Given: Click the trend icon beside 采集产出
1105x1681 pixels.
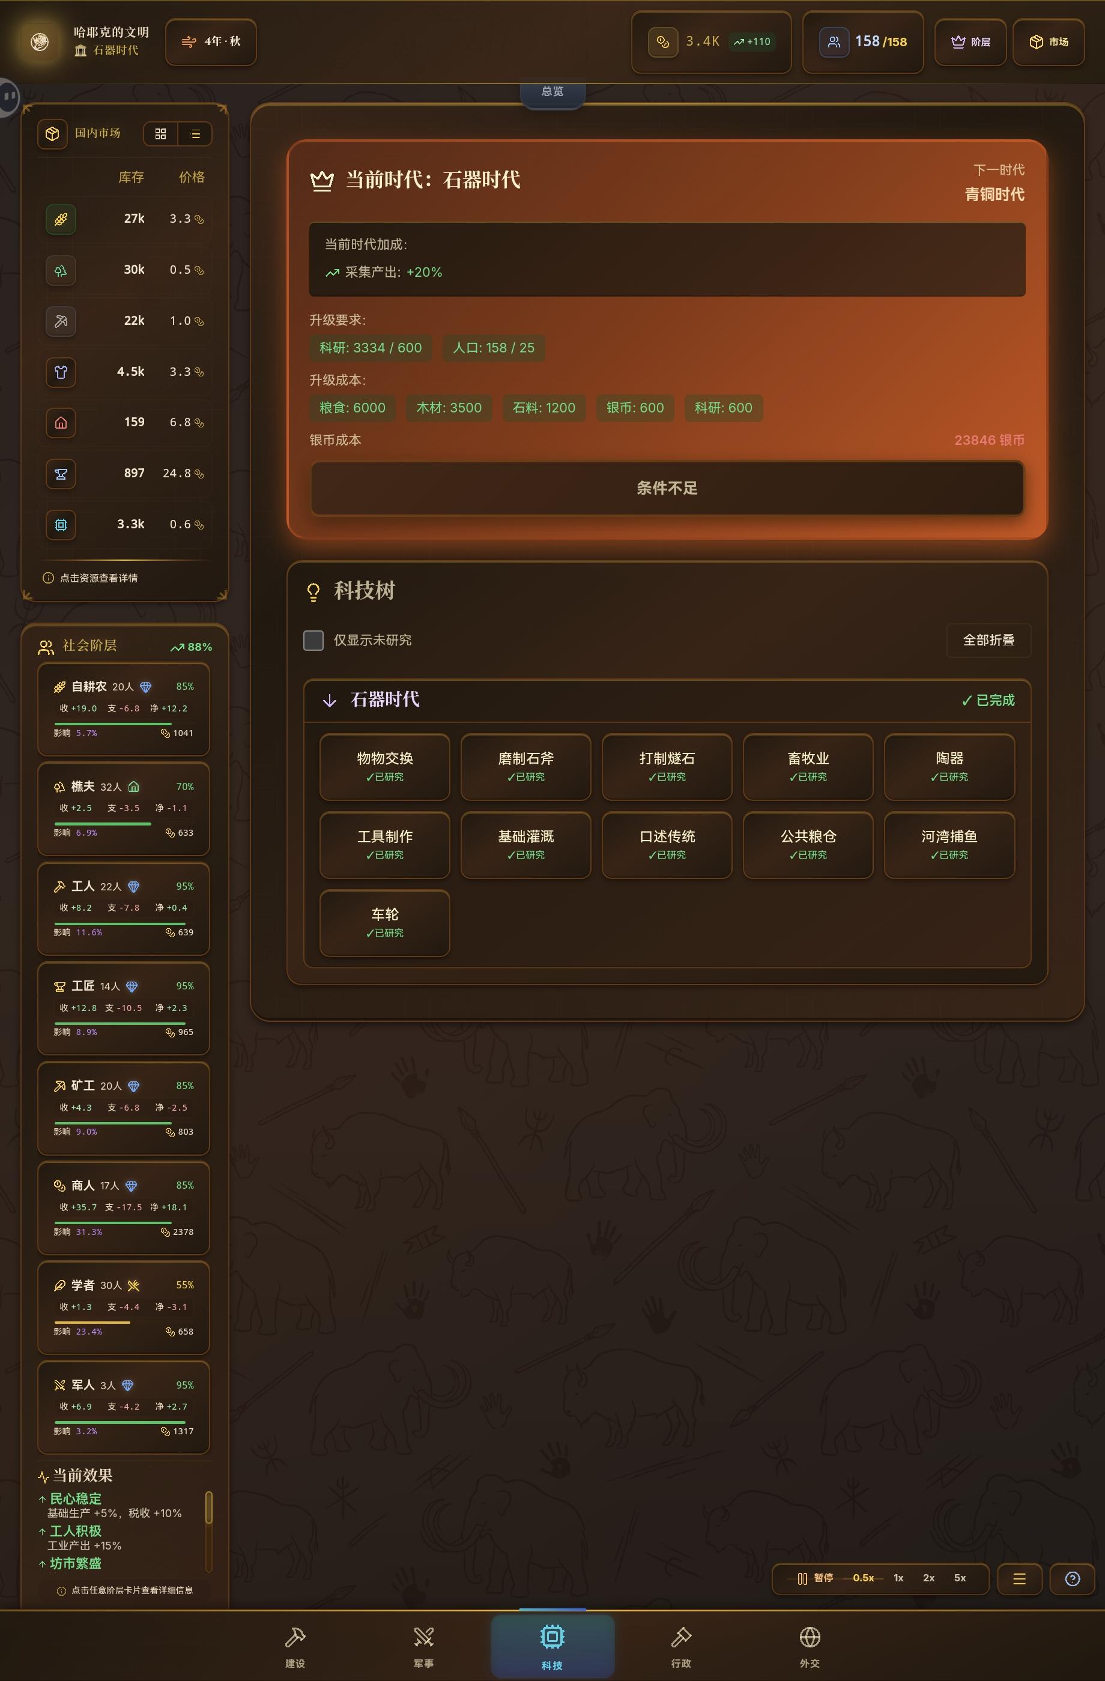Looking at the screenshot, I should pos(332,273).
